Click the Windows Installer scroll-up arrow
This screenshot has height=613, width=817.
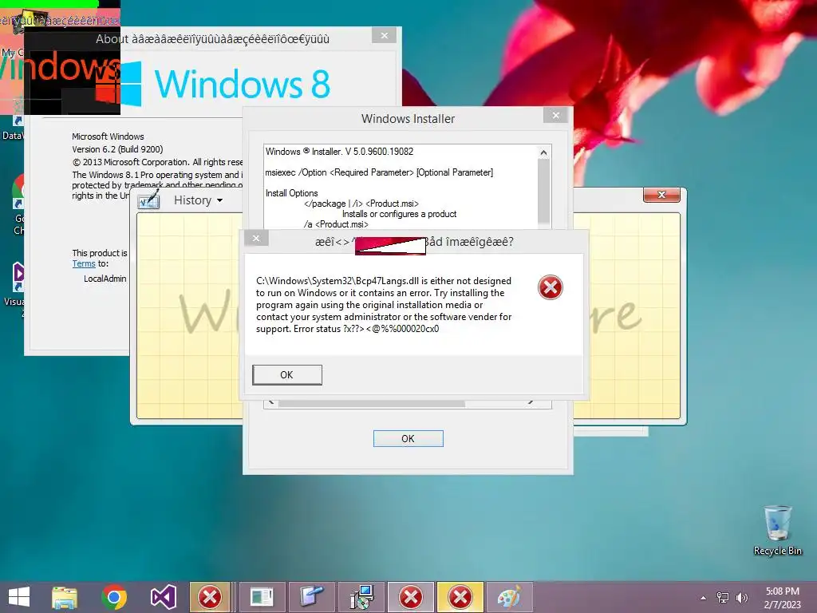tap(543, 152)
